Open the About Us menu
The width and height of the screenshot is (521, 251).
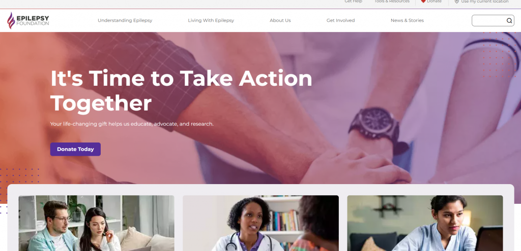click(280, 20)
